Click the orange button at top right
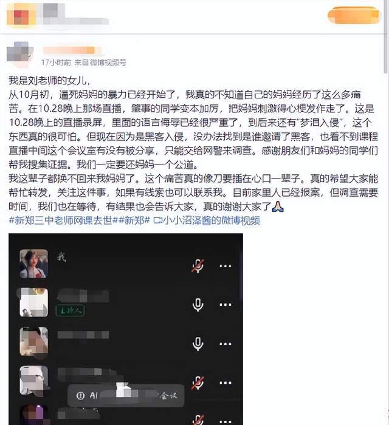This screenshot has width=389, height=425. click(x=354, y=15)
